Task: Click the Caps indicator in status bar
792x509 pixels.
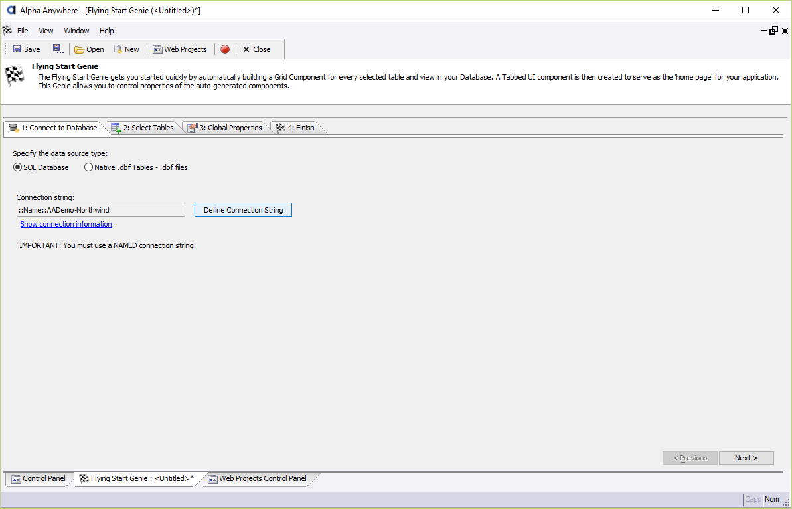Action: 753,500
